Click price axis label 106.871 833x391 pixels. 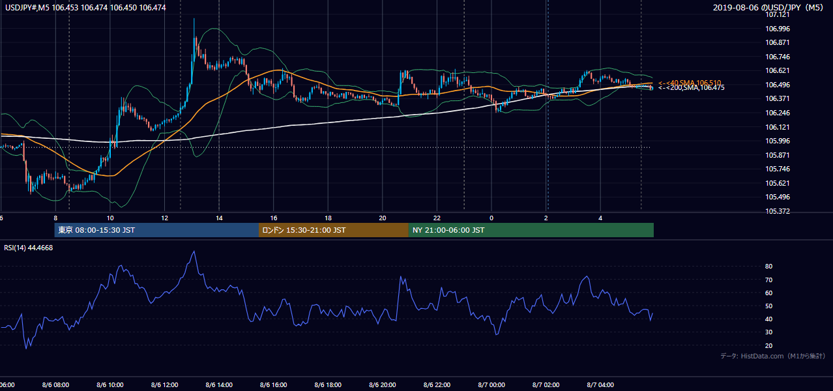coord(778,42)
